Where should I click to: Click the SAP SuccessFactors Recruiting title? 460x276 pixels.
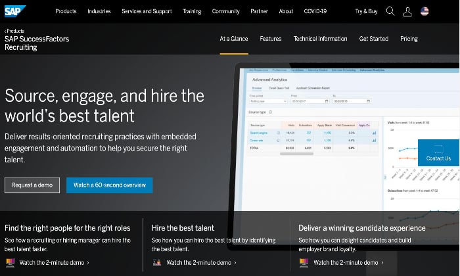click(37, 43)
